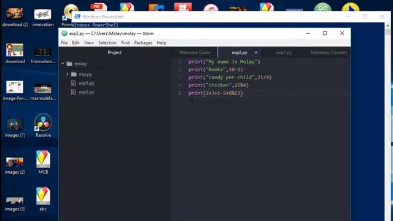Select the exp2.py editor tab
393x221 pixels.
[239, 53]
